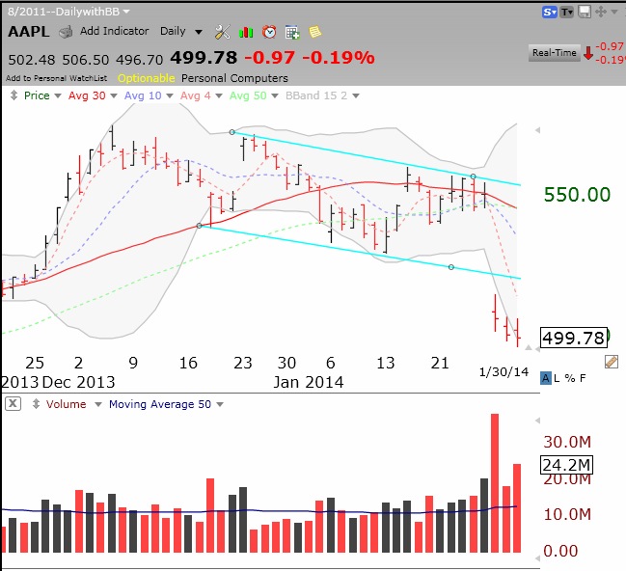The image size is (626, 571).
Task: Click the current price label 499.78 on scale
Action: click(x=574, y=338)
